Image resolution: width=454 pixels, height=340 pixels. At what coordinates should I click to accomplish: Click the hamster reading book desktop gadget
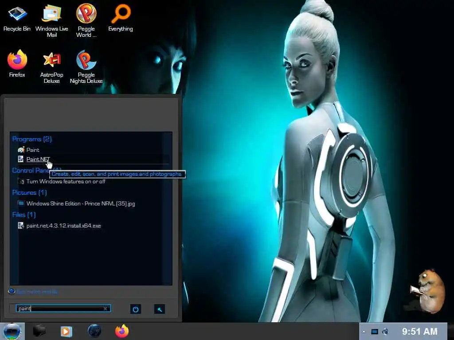(428, 291)
